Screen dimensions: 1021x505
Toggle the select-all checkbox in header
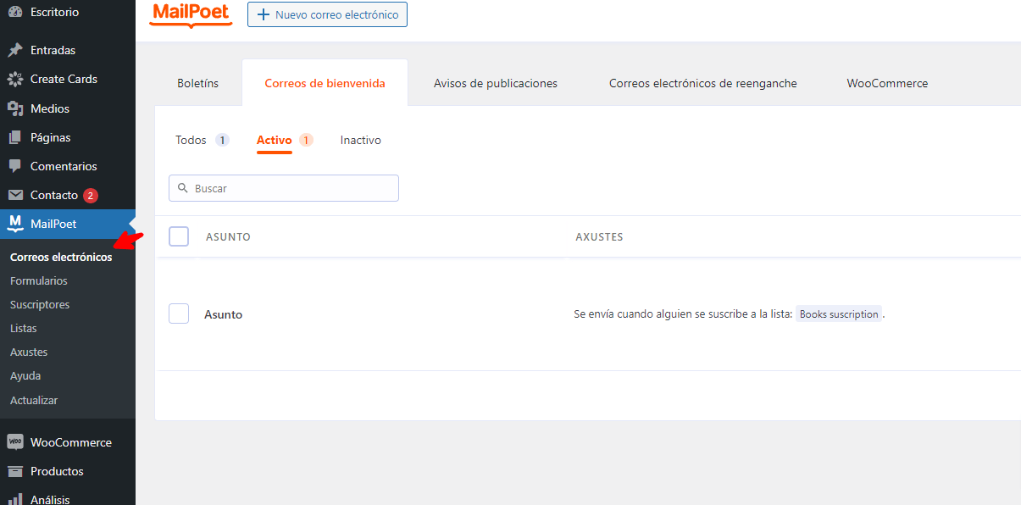point(179,236)
